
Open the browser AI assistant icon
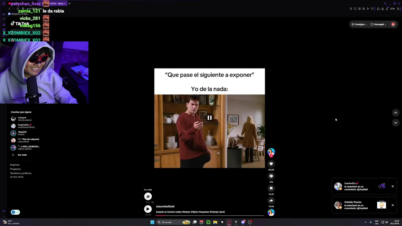[392, 9]
